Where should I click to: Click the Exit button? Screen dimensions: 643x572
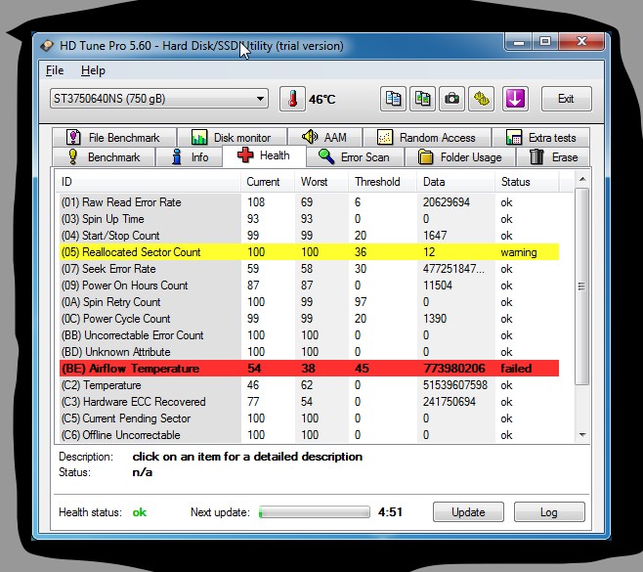click(x=567, y=99)
